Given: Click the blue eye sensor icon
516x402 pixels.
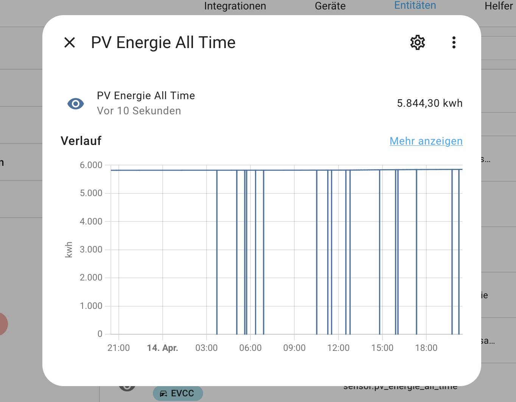Looking at the screenshot, I should click(x=76, y=103).
